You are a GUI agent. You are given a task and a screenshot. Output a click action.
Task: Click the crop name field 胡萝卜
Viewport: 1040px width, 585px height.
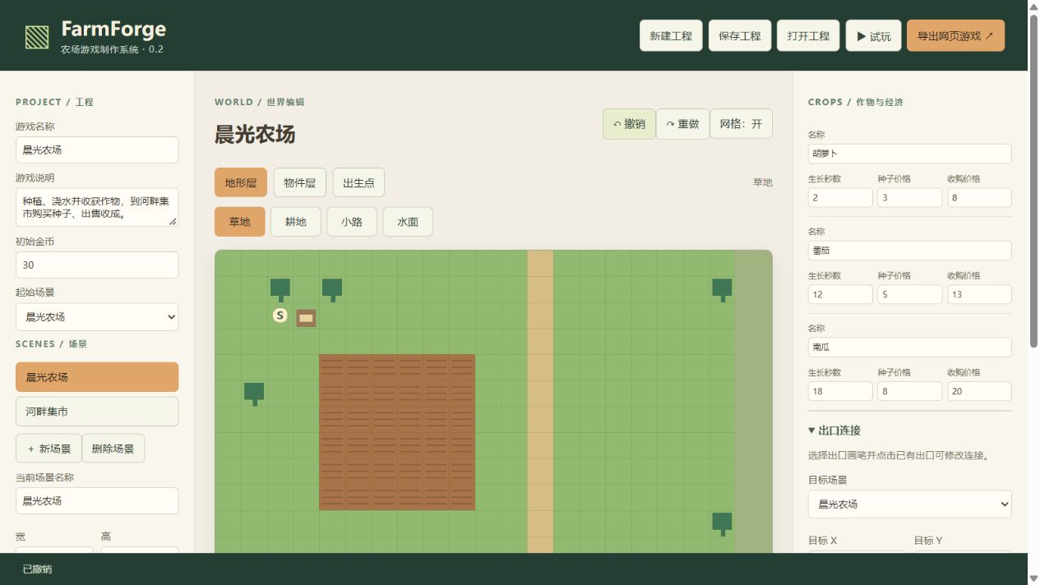pos(909,154)
